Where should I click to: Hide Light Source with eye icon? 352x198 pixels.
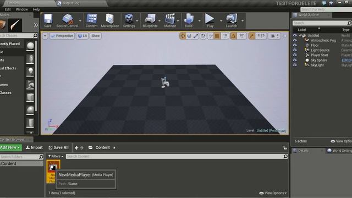pos(295,50)
